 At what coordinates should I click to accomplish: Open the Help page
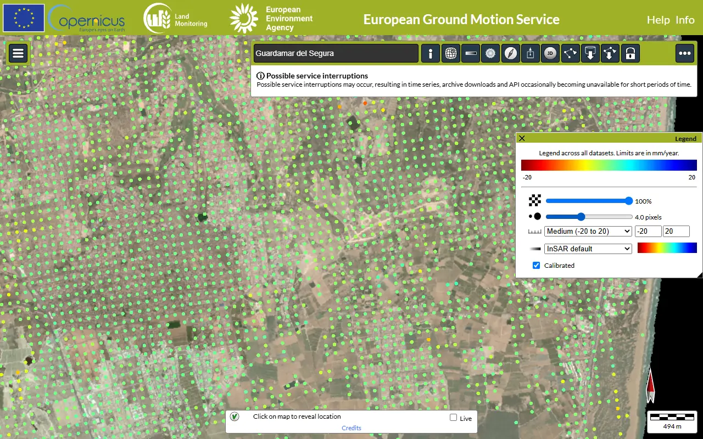(658, 20)
